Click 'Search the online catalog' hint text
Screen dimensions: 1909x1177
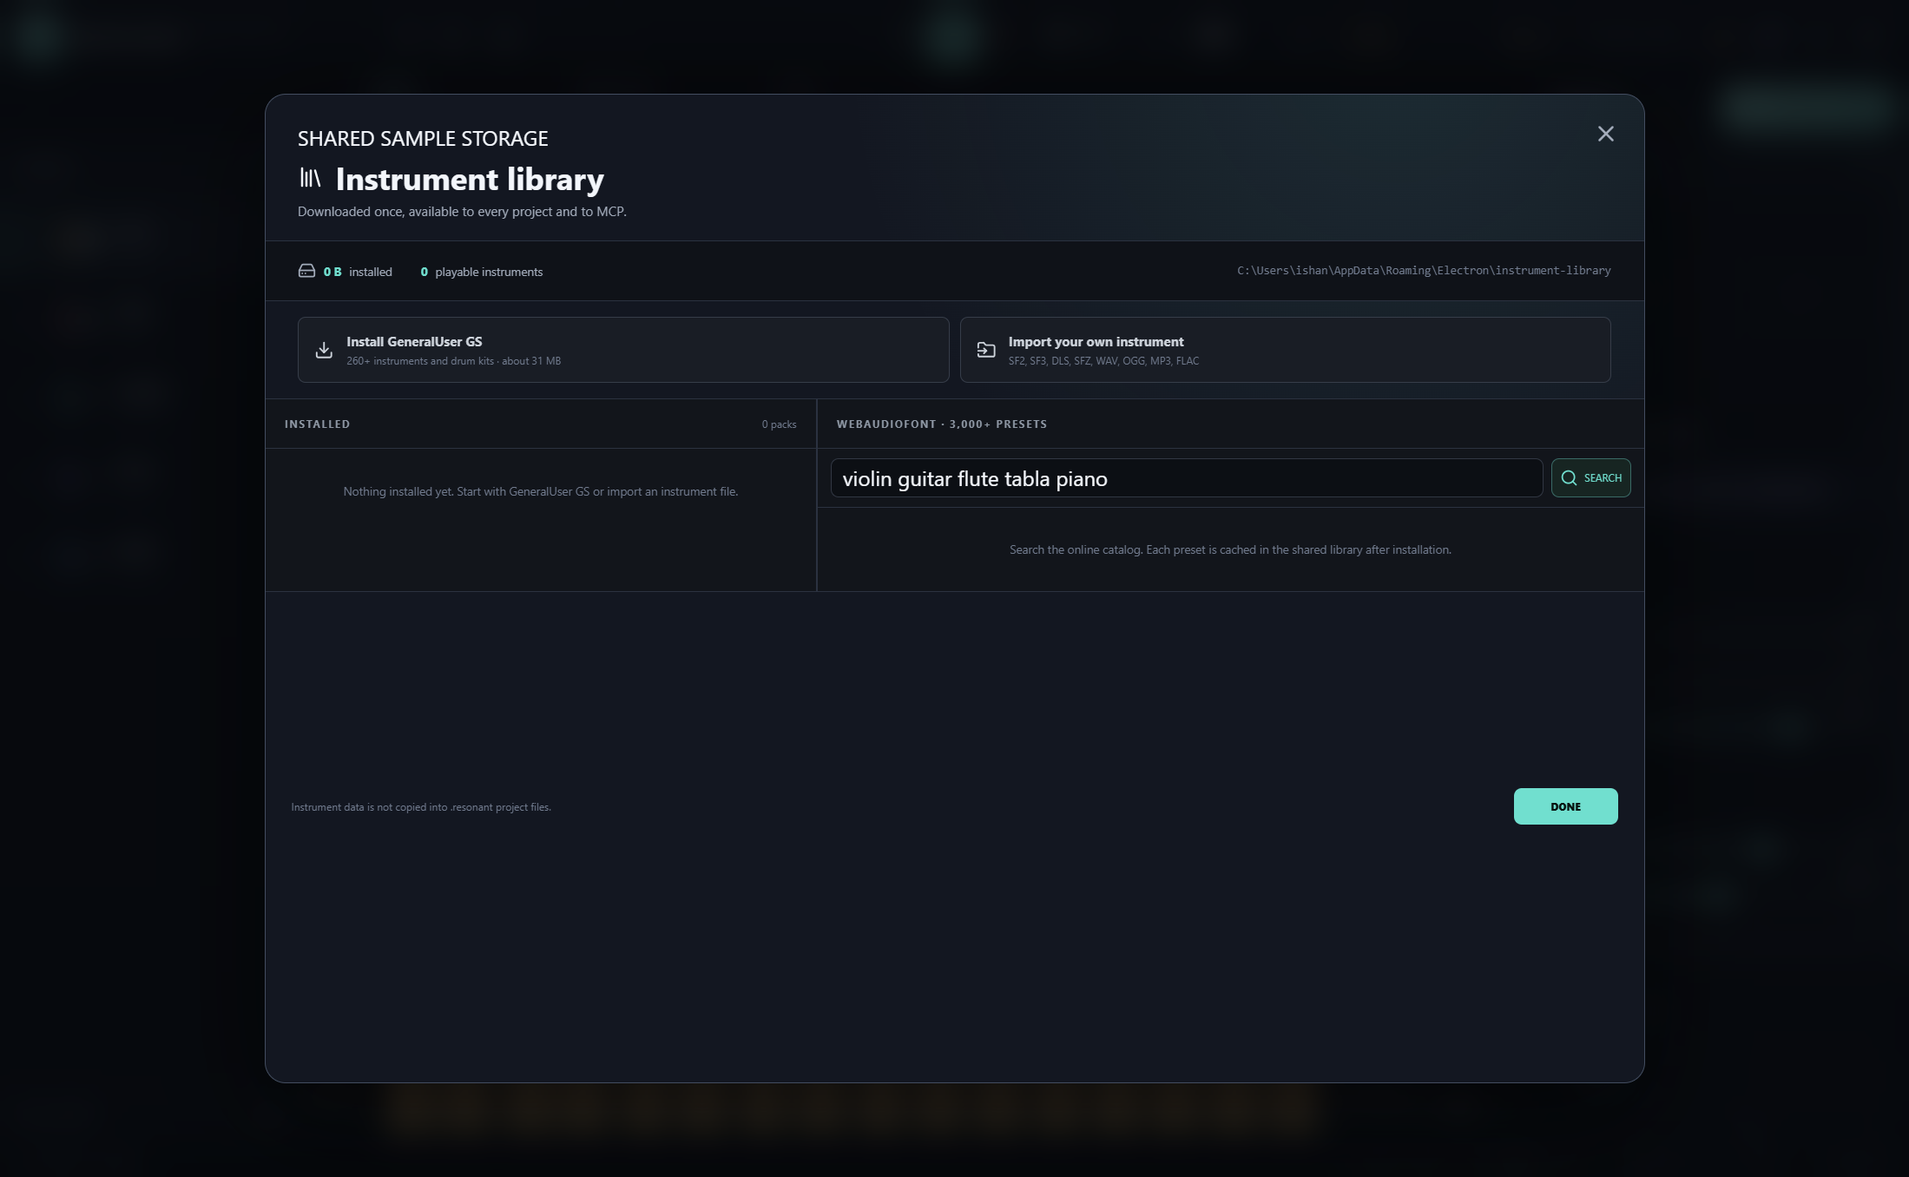(1230, 549)
